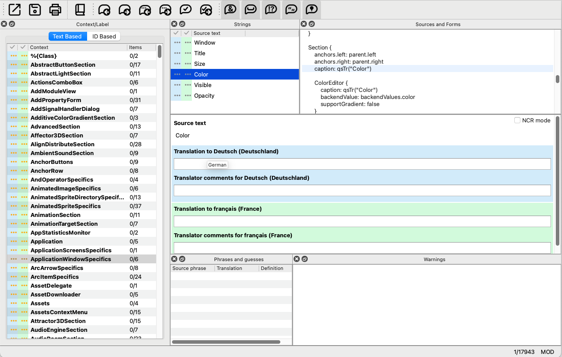Viewport: 562px width, 357px height.
Task: Toggle accelerator validation check
Action: click(230, 9)
